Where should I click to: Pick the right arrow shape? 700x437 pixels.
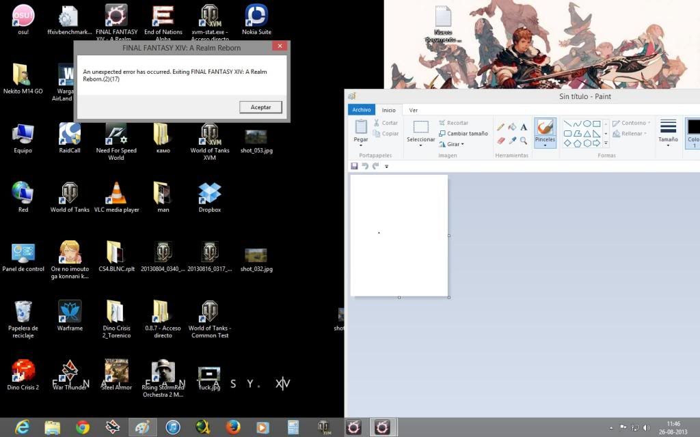(x=596, y=143)
